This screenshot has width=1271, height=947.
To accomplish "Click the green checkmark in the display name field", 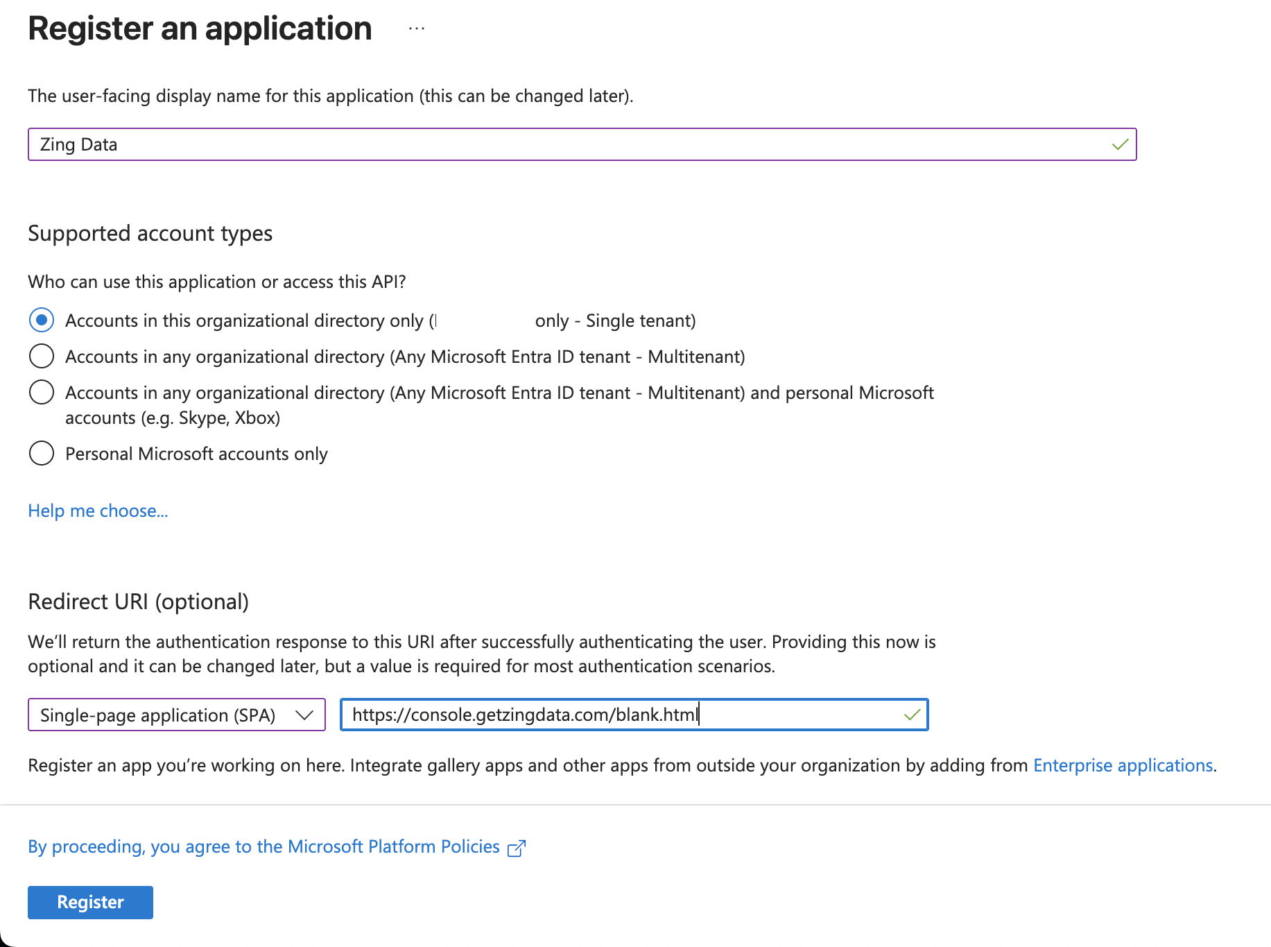I will coord(1120,144).
